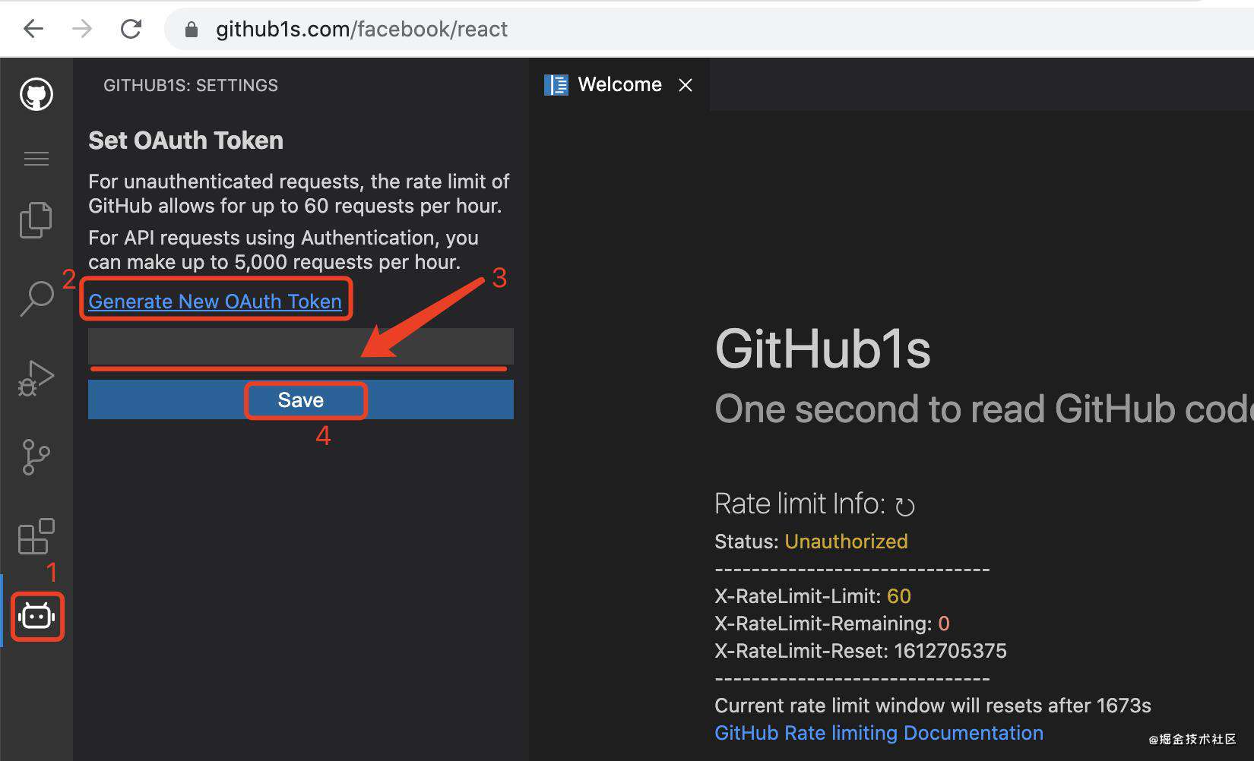The width and height of the screenshot is (1254, 761).
Task: Open the GitHub1s settings robot icon
Action: (36, 616)
